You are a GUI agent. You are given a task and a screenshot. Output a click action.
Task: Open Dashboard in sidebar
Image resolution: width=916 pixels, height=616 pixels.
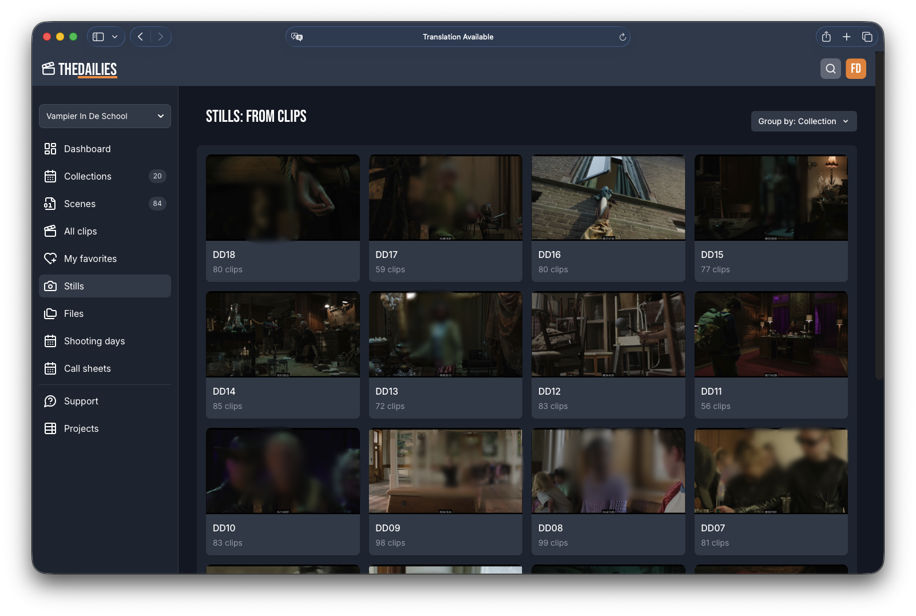(105, 149)
